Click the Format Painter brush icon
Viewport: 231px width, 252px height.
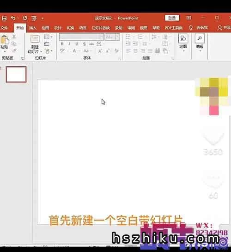[x=14, y=50]
